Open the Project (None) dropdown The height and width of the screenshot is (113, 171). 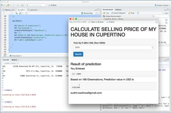point(162,5)
